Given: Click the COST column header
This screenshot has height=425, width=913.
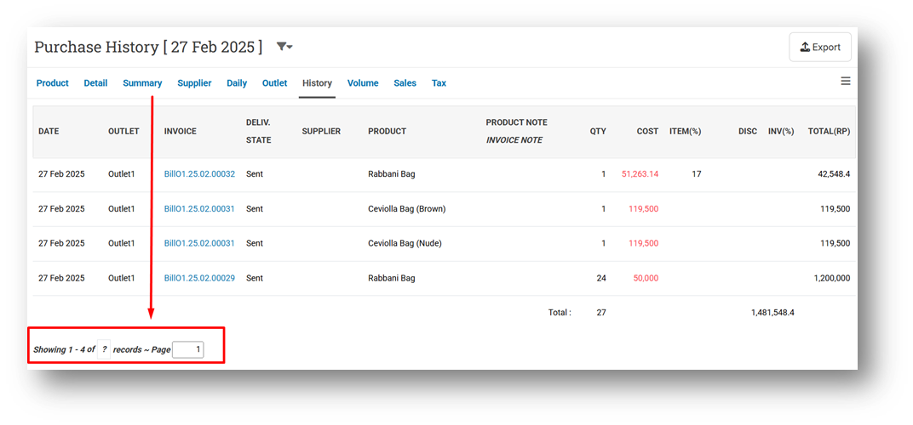Looking at the screenshot, I should (647, 132).
